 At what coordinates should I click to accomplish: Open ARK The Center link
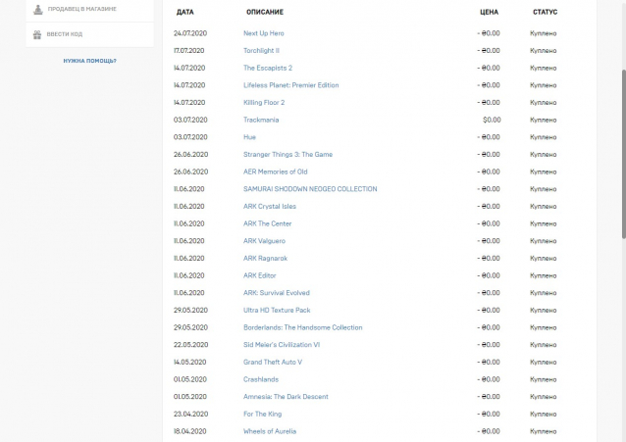(267, 223)
